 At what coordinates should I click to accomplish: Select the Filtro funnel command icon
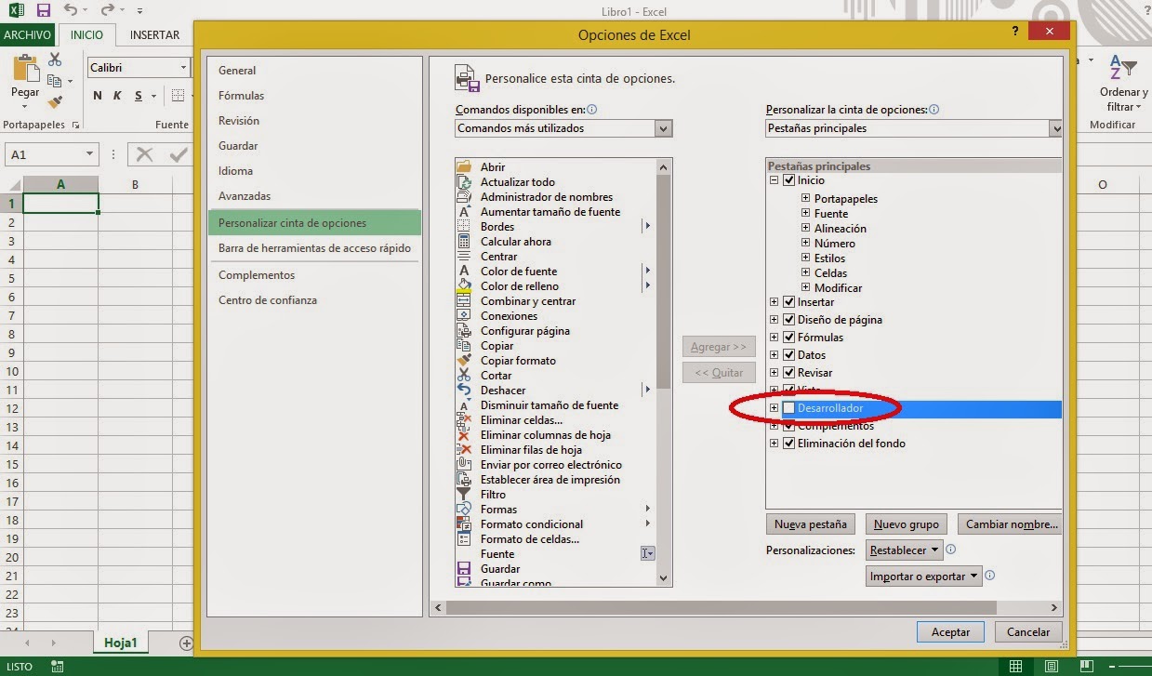click(465, 495)
